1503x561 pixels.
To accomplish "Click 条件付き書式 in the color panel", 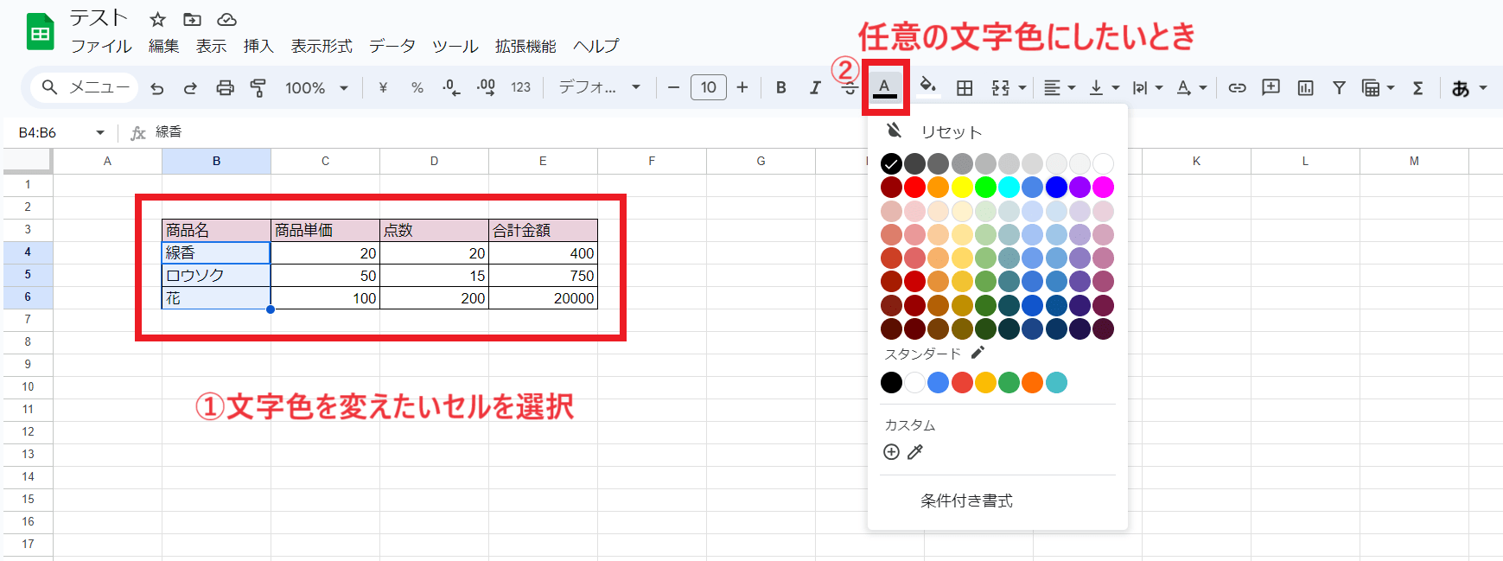I will pyautogui.click(x=966, y=500).
